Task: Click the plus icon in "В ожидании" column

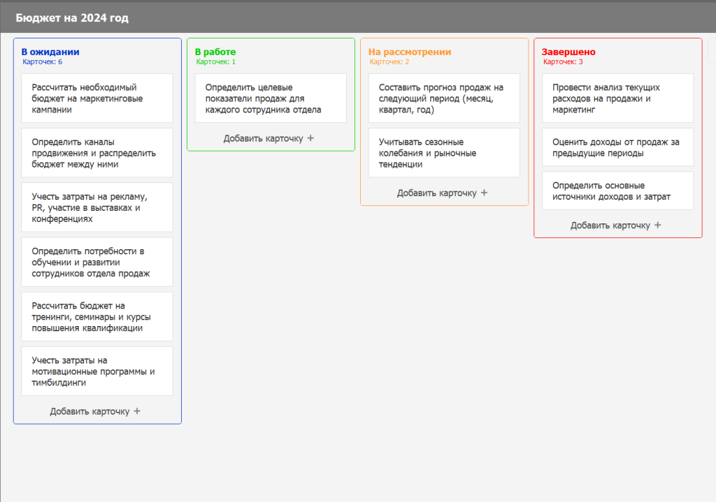Action: [137, 411]
